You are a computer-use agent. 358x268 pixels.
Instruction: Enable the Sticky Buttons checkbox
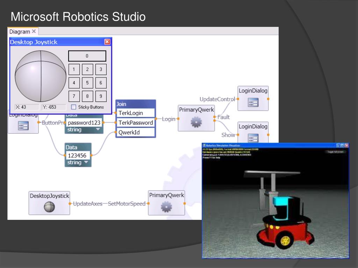(x=73, y=107)
